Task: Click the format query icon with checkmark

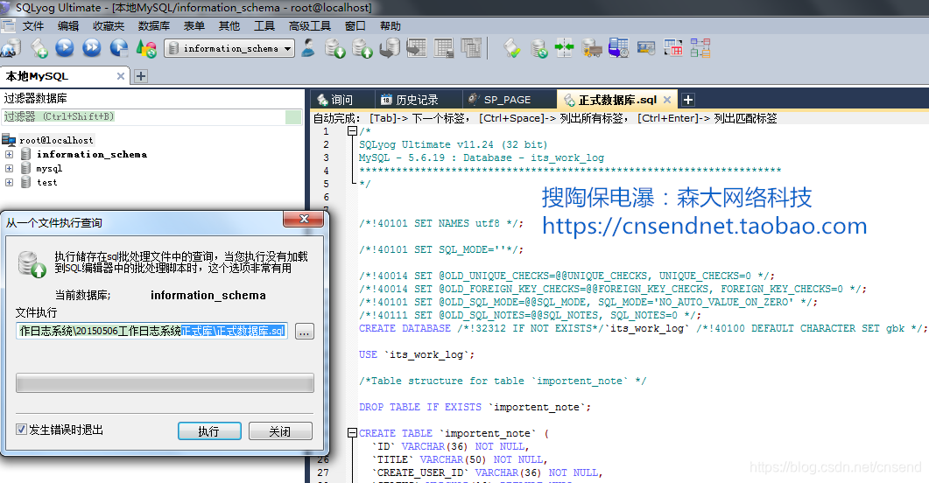Action: (512, 48)
